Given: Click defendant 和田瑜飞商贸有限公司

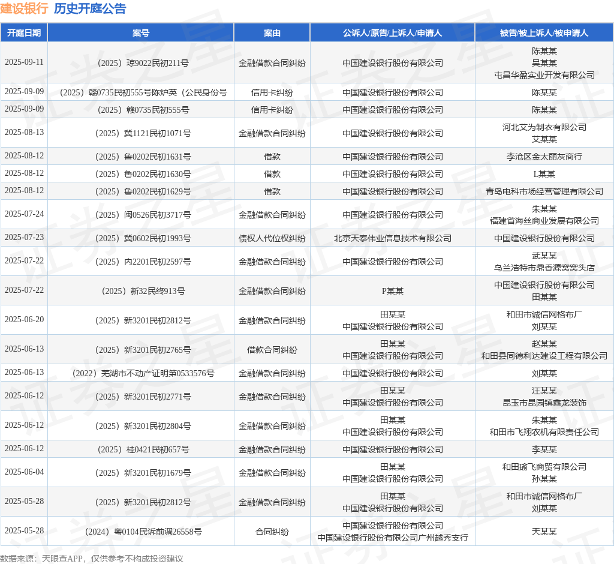Looking at the screenshot, I should (x=544, y=467).
